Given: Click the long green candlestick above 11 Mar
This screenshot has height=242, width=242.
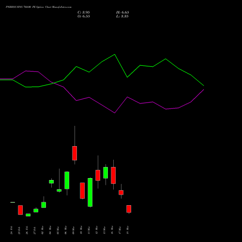Looking at the screenshot, I should [90, 192].
